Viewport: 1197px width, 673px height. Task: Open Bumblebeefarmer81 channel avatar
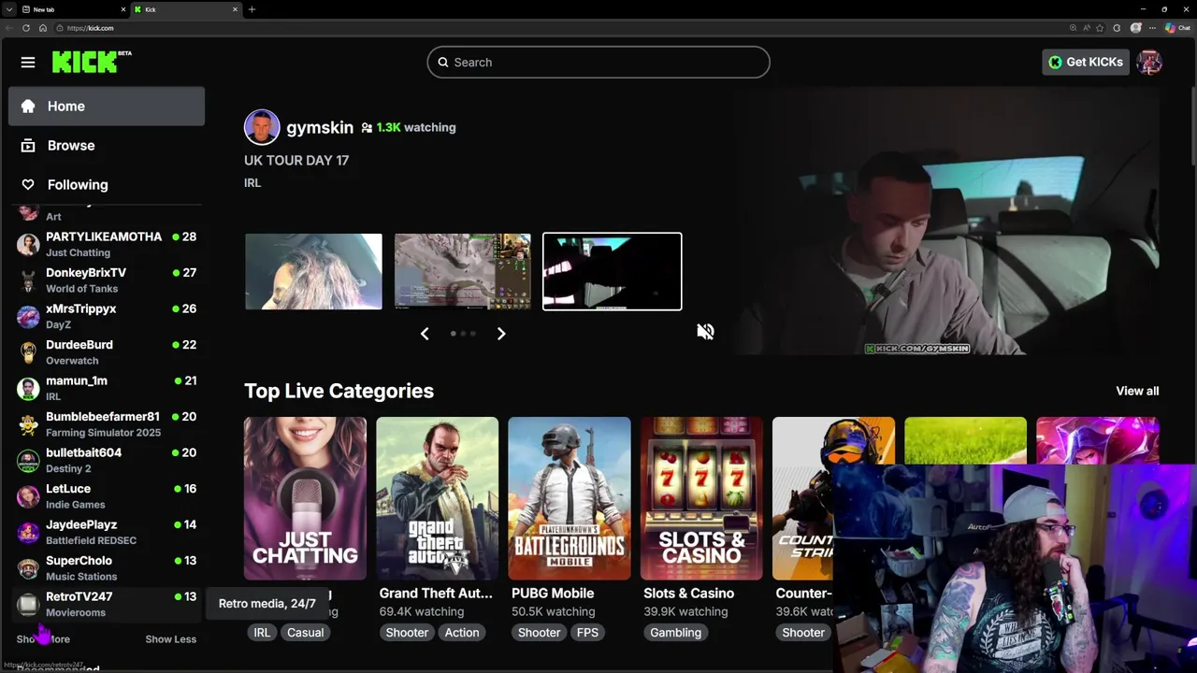[x=28, y=424]
